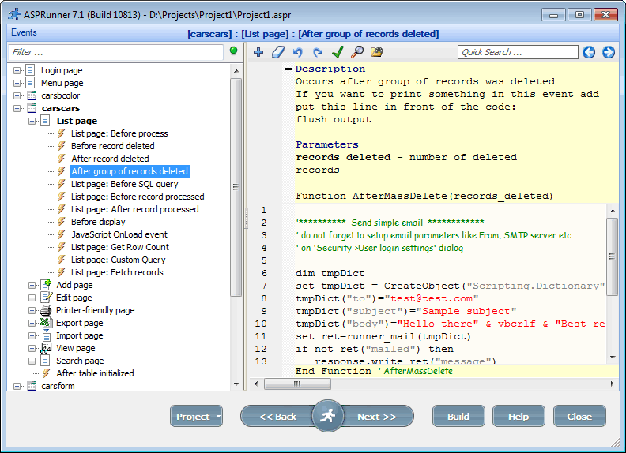The width and height of the screenshot is (626, 453).
Task: Click the Printer-friendly page printer icon
Action: point(47,310)
